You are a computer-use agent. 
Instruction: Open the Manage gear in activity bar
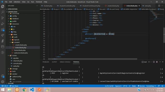3,82
